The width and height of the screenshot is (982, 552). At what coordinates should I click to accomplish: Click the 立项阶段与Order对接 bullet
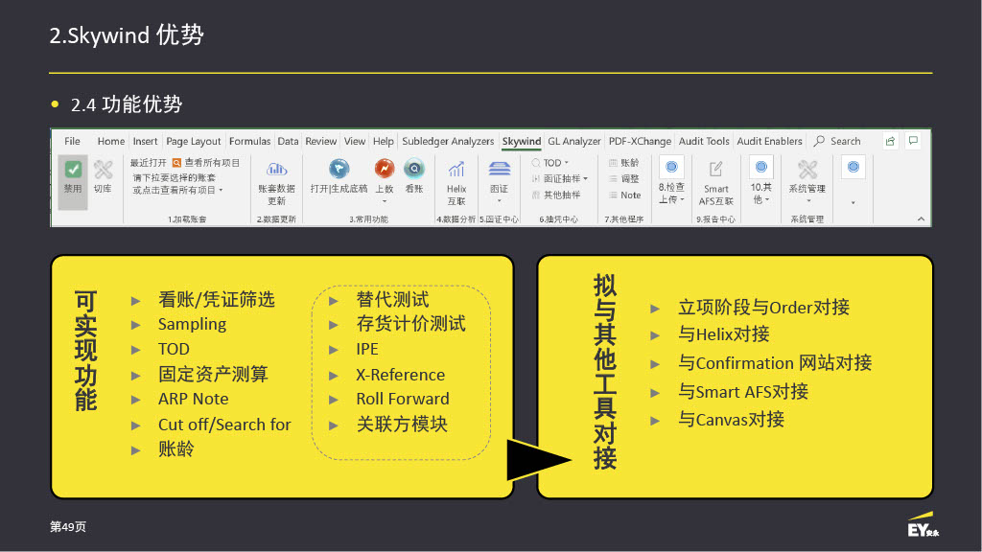[x=764, y=308]
